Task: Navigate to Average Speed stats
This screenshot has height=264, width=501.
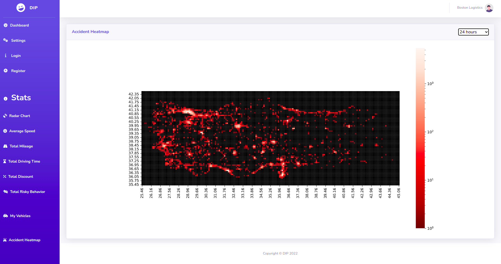Action: [22, 131]
